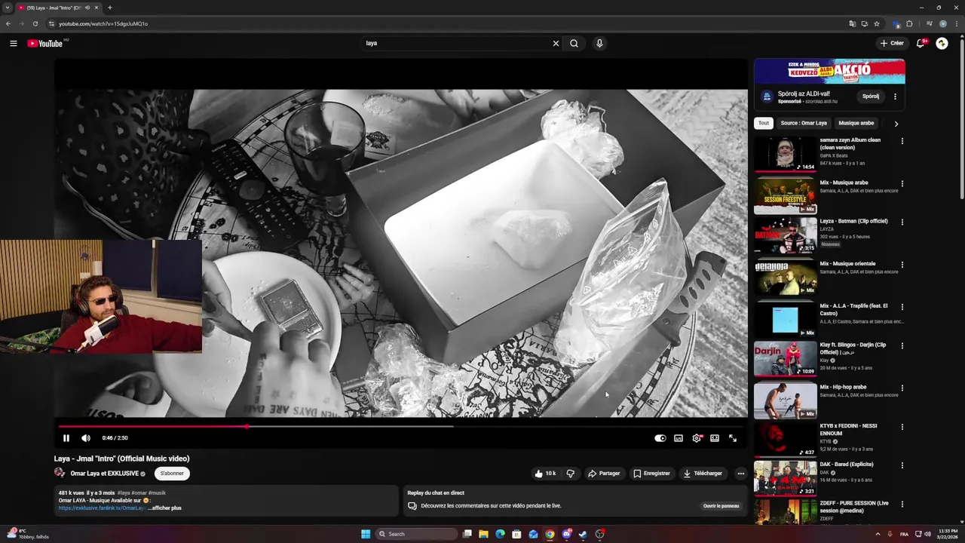Screen dimensions: 965x543
Task: Open the exklusive.fanlink.tv link
Action: 101,508
